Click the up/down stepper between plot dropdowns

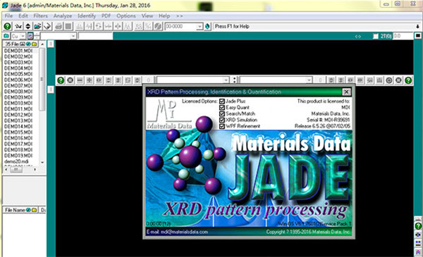pyautogui.click(x=235, y=80)
